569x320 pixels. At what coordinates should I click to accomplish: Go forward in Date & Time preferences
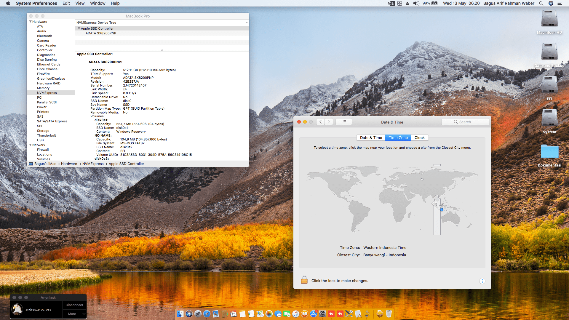329,122
